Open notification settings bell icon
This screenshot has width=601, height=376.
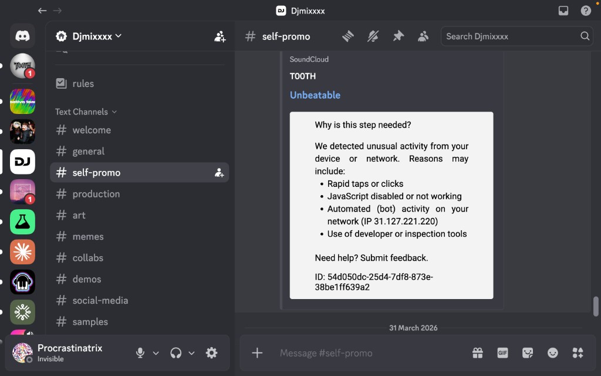point(373,36)
